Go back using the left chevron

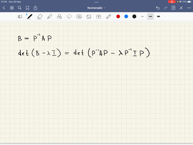[x=4, y=8]
